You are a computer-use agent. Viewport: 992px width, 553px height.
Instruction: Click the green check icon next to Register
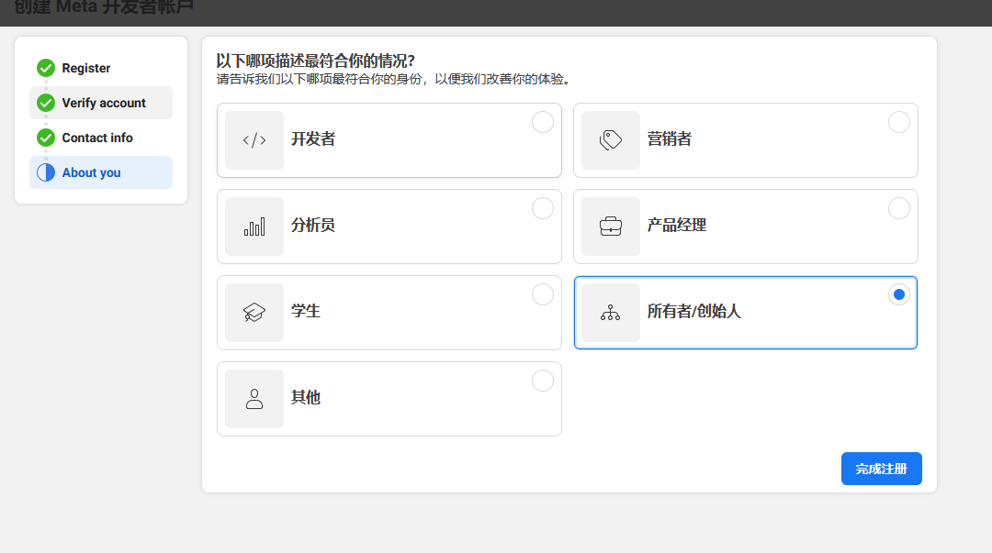coord(46,68)
